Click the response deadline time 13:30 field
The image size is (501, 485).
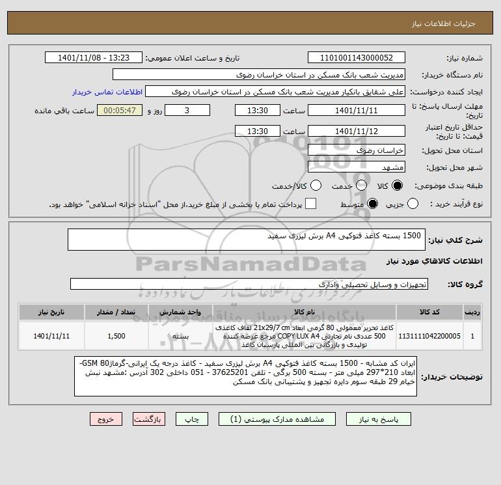point(258,110)
